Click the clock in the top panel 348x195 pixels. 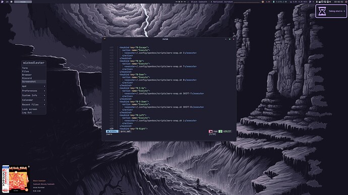(339, 2)
